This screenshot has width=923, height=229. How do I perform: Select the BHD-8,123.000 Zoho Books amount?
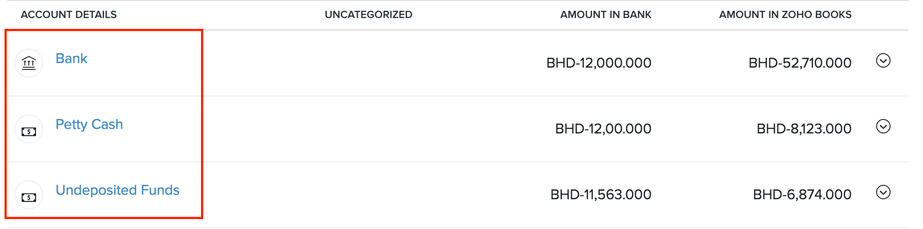804,129
